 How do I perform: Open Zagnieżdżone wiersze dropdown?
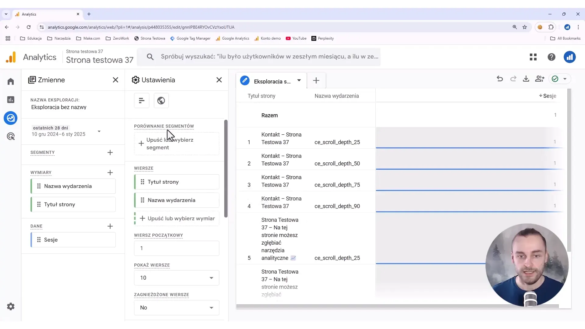click(x=177, y=308)
